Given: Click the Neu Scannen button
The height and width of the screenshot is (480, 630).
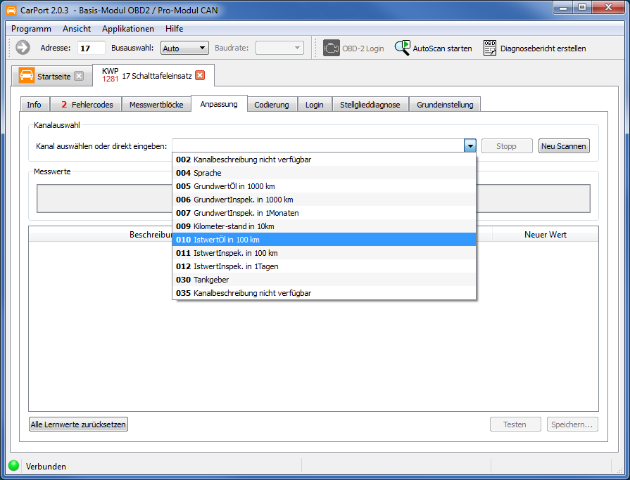Looking at the screenshot, I should pyautogui.click(x=564, y=146).
